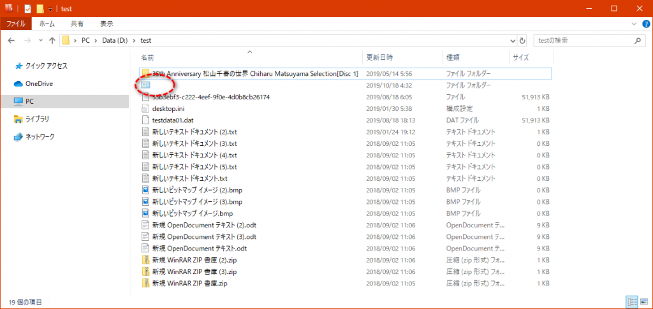Image resolution: width=653 pixels, height=309 pixels.
Task: Open Quick Access Toolbar customize dropdown
Action: coord(50,9)
